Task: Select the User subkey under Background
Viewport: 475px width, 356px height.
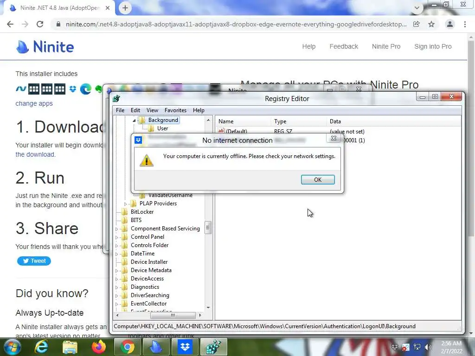Action: (162, 128)
